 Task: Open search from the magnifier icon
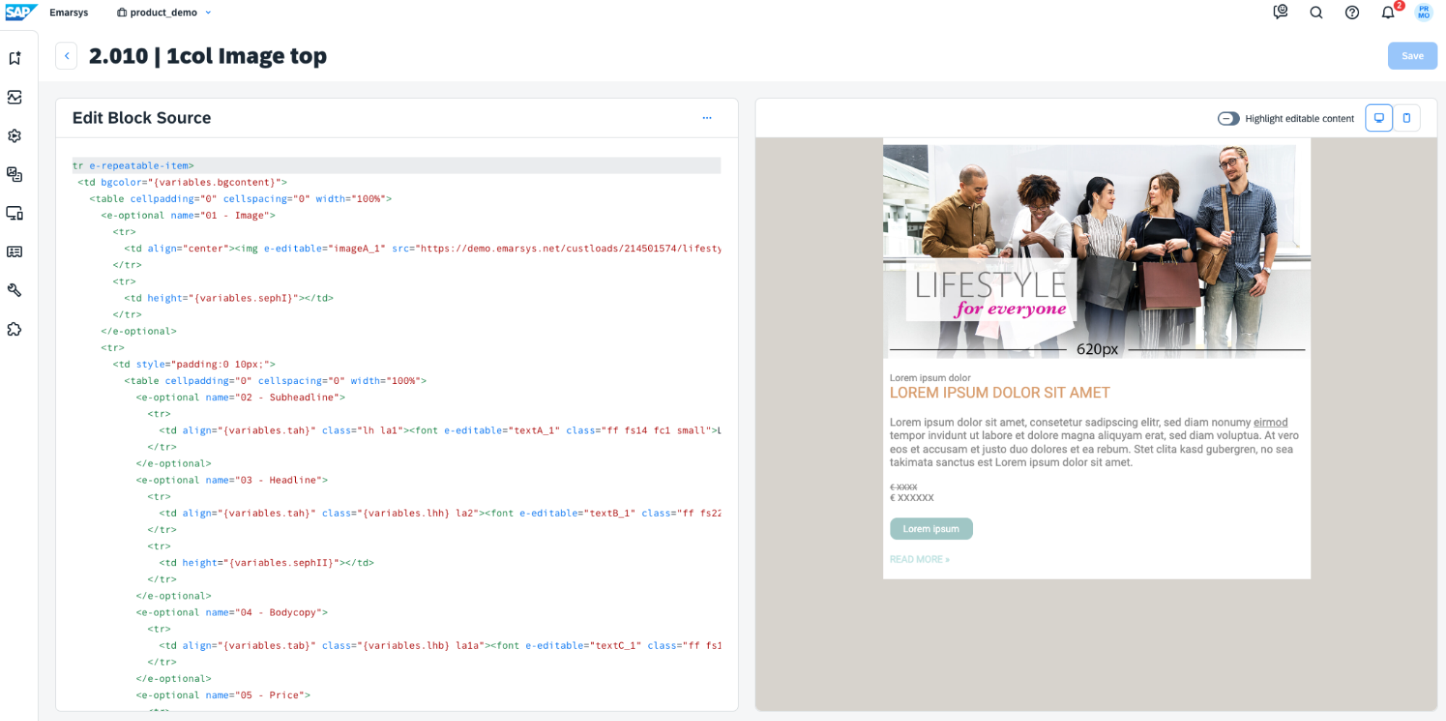pyautogui.click(x=1316, y=12)
